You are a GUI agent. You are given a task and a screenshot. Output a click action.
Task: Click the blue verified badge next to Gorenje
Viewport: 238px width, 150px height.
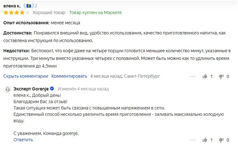click(52, 88)
